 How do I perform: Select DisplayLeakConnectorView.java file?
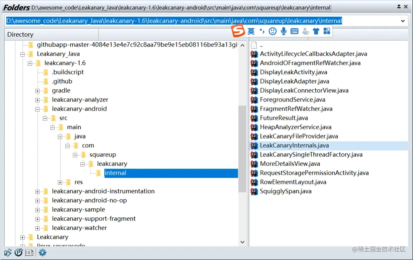[x=304, y=90]
